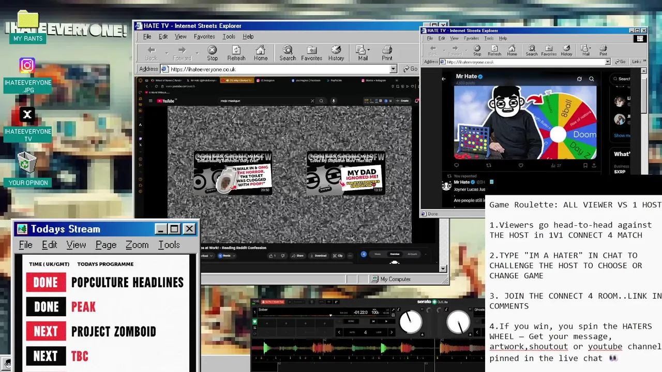Open View menu in Todays Stream

(76, 245)
